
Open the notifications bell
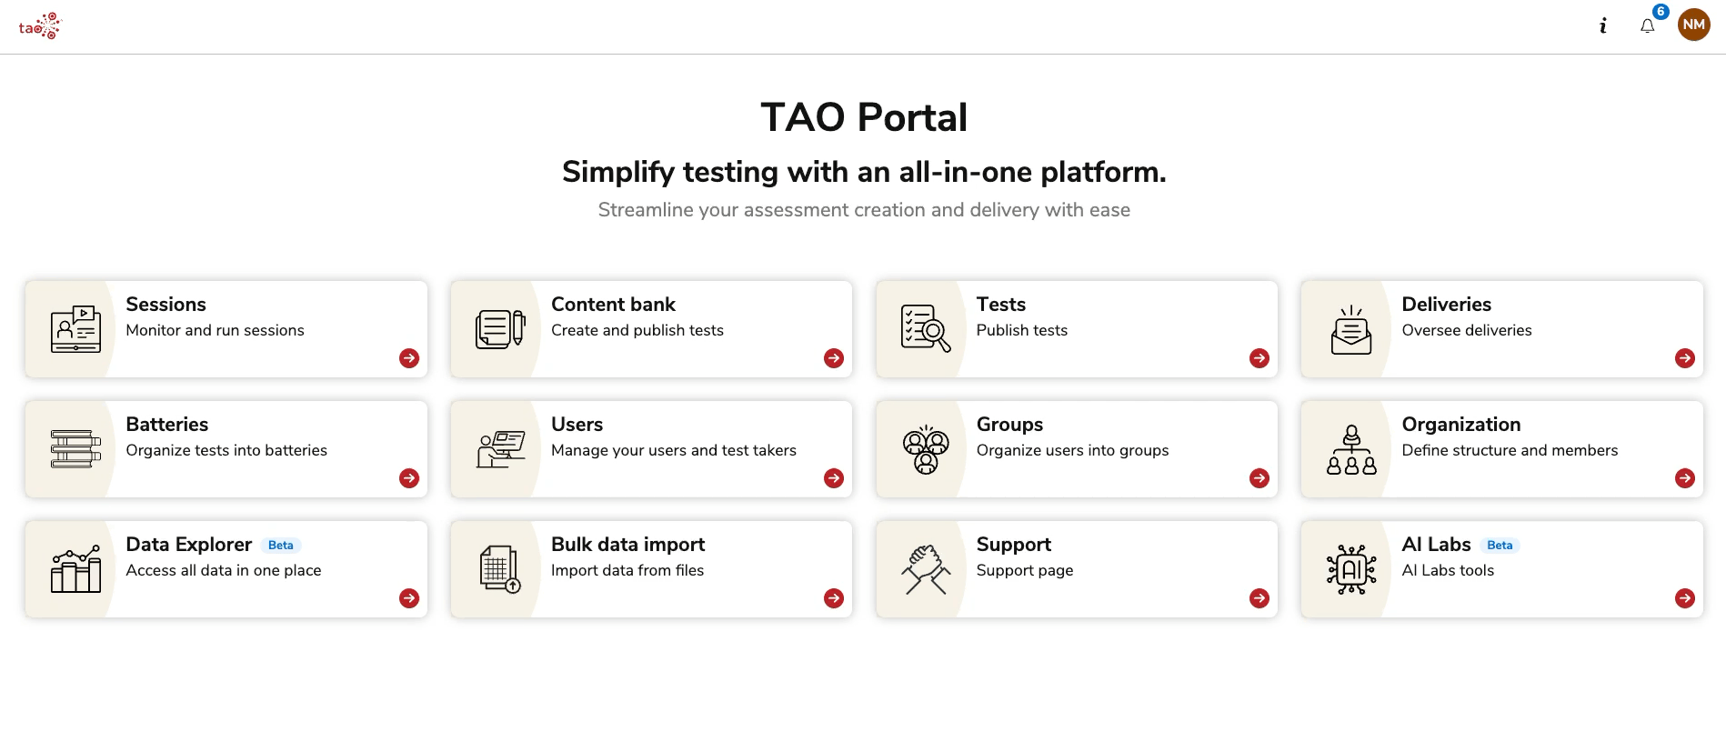1647,26
